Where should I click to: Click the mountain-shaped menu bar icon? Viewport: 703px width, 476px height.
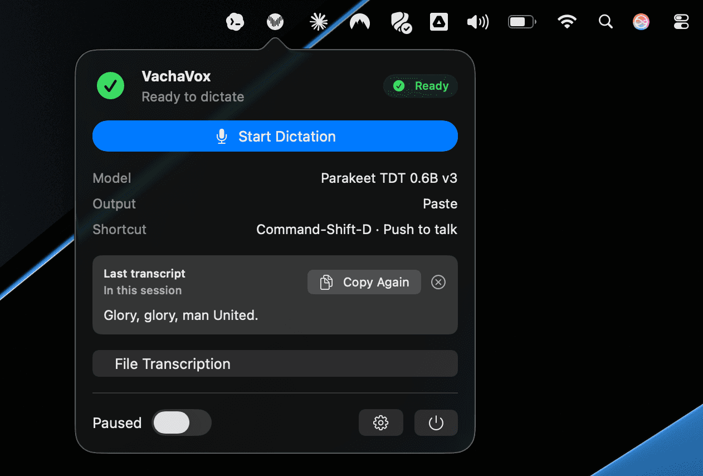tap(360, 22)
